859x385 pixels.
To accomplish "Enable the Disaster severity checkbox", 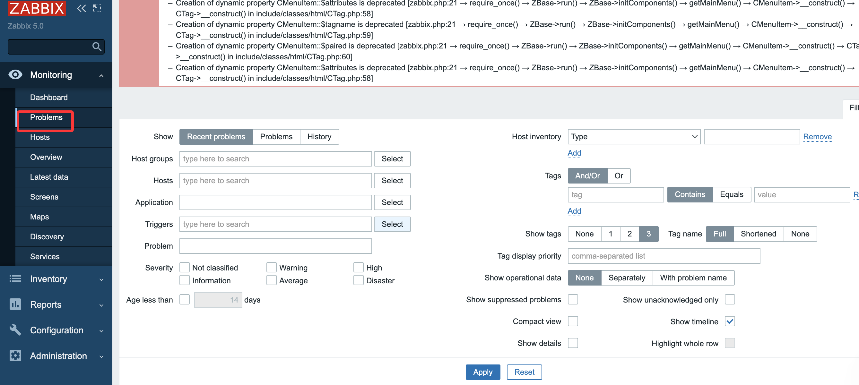I will 359,280.
